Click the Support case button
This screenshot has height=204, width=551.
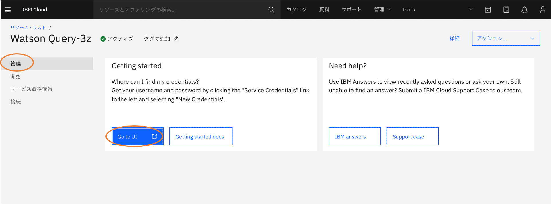tap(413, 136)
